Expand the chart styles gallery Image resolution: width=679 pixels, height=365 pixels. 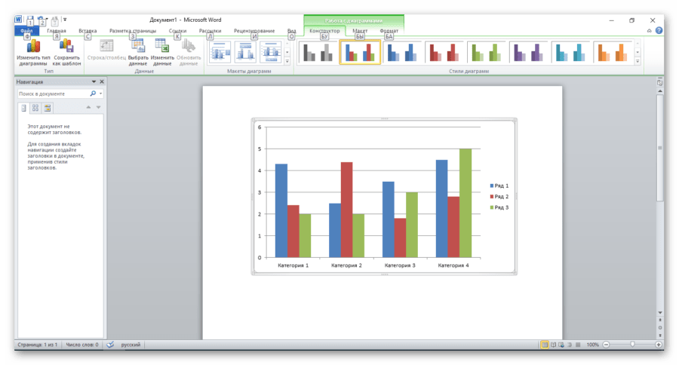(638, 61)
